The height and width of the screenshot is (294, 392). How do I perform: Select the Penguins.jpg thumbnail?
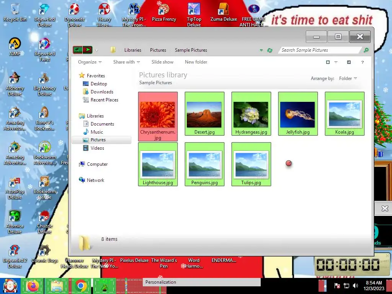(x=204, y=164)
